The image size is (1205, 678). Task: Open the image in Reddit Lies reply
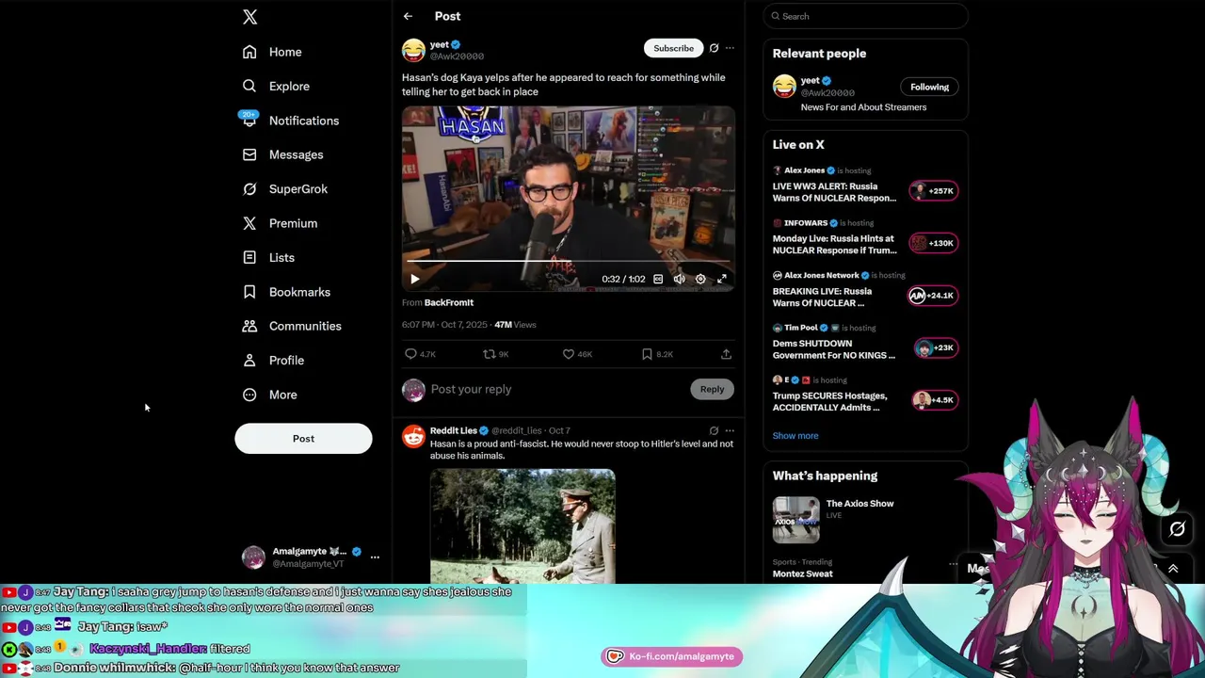click(522, 526)
